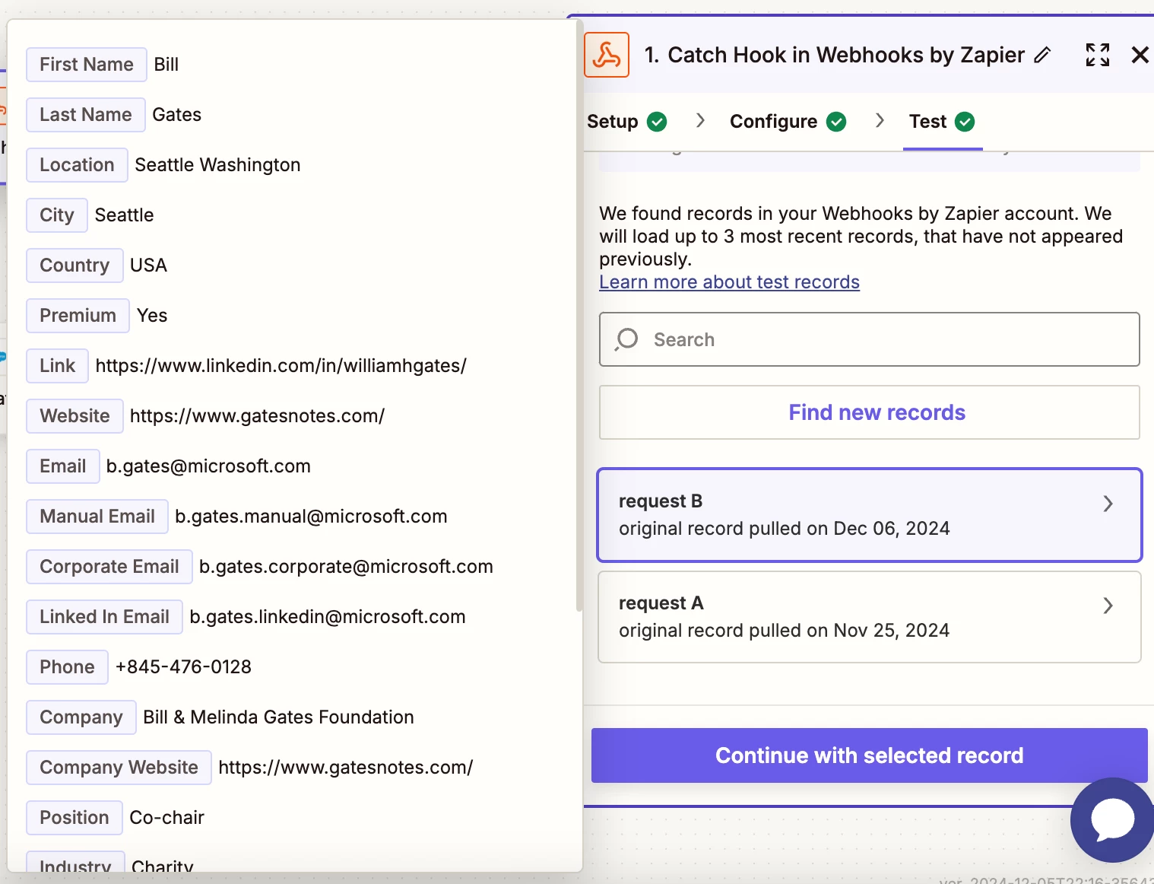Click the Website field label
Viewport: 1154px width, 884px height.
(x=75, y=416)
